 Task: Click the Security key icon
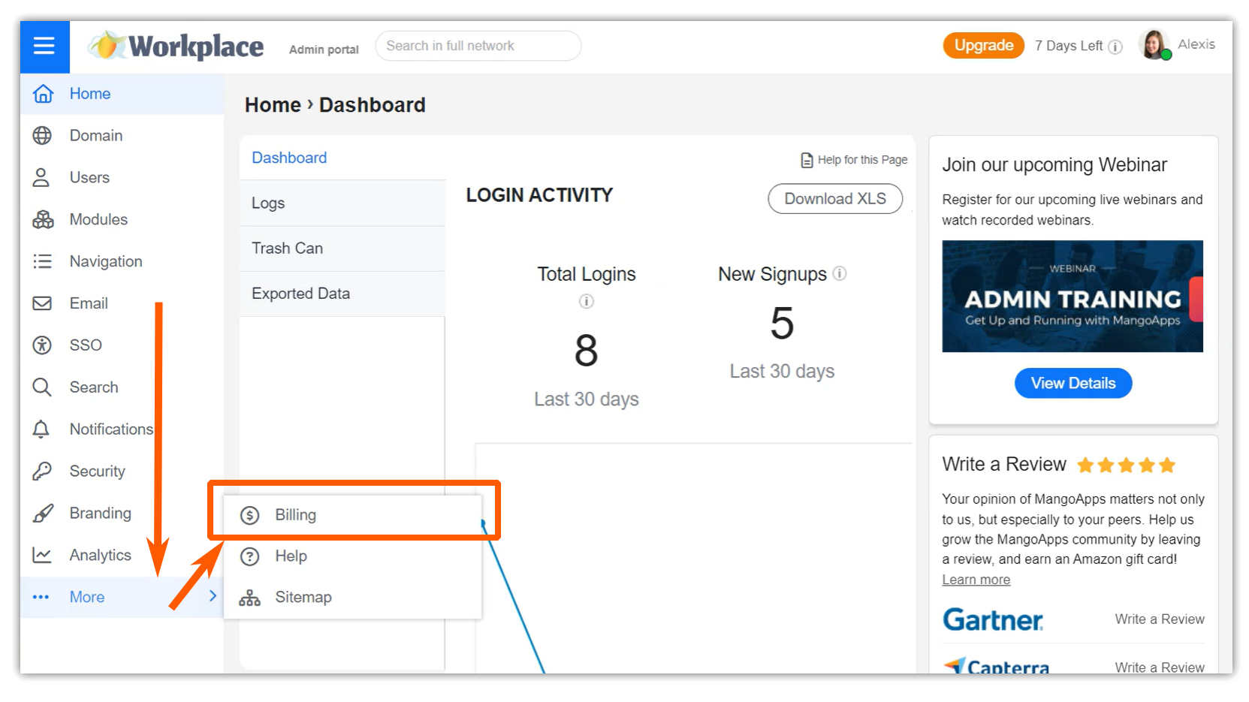coord(42,472)
